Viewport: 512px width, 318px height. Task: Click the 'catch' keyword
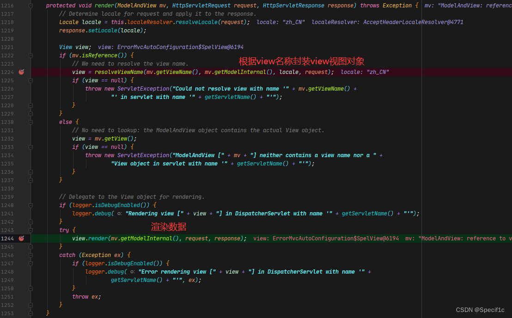point(67,255)
